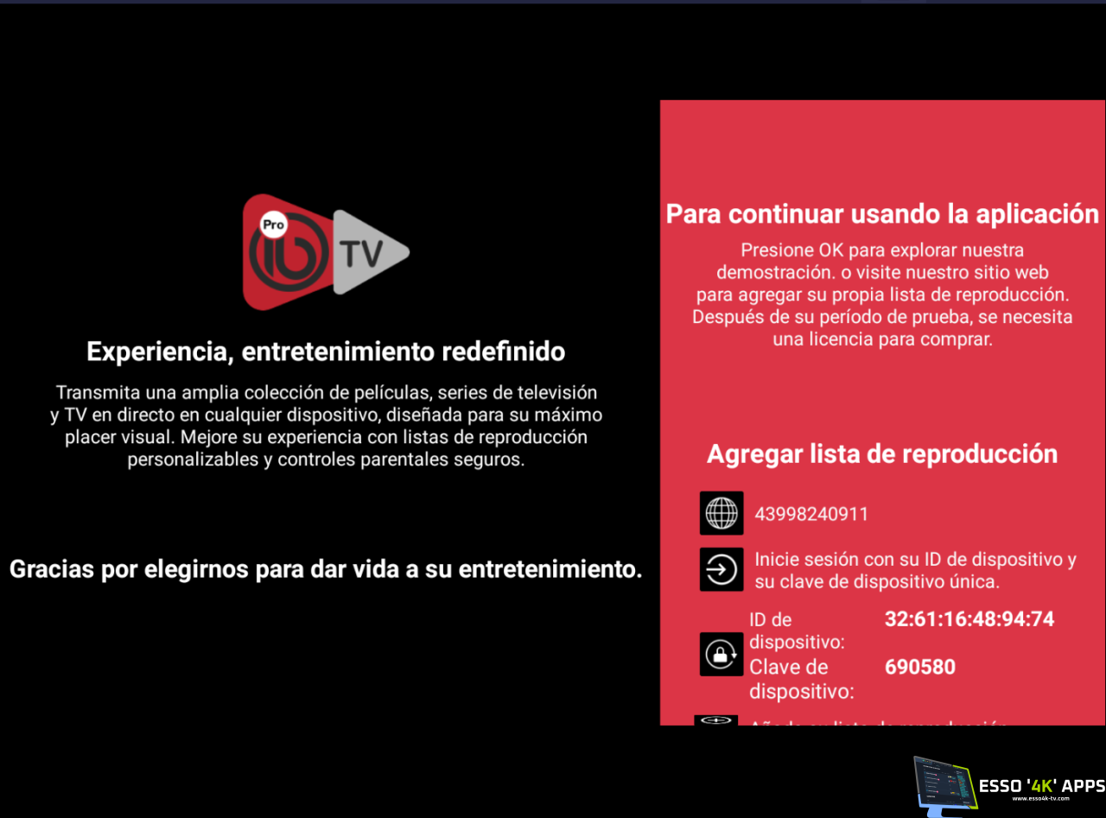1106x818 pixels.
Task: Click the ESSO '4K' APPS watermark text
Action: click(1040, 785)
